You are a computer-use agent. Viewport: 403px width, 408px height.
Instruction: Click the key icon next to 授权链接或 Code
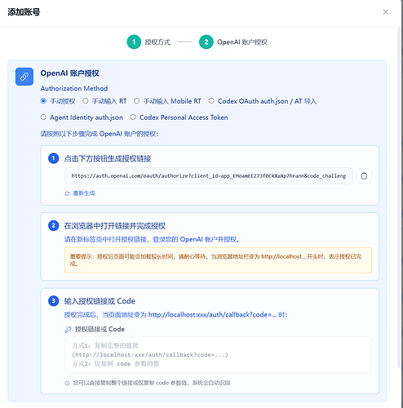[68, 330]
